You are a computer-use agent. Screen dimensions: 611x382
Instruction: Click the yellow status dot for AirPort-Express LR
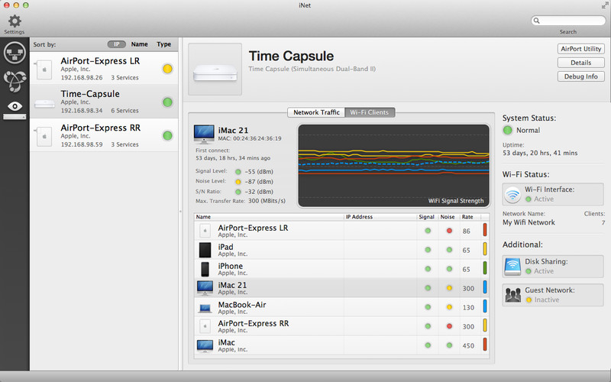tap(167, 69)
